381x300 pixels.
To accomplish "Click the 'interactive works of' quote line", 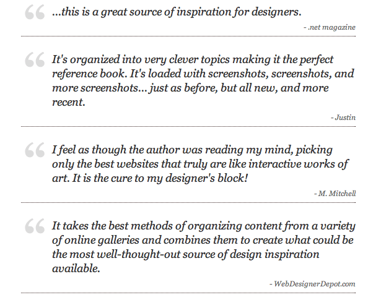I will [201, 164].
